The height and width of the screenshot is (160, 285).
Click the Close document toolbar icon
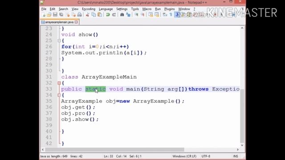point(68,15)
